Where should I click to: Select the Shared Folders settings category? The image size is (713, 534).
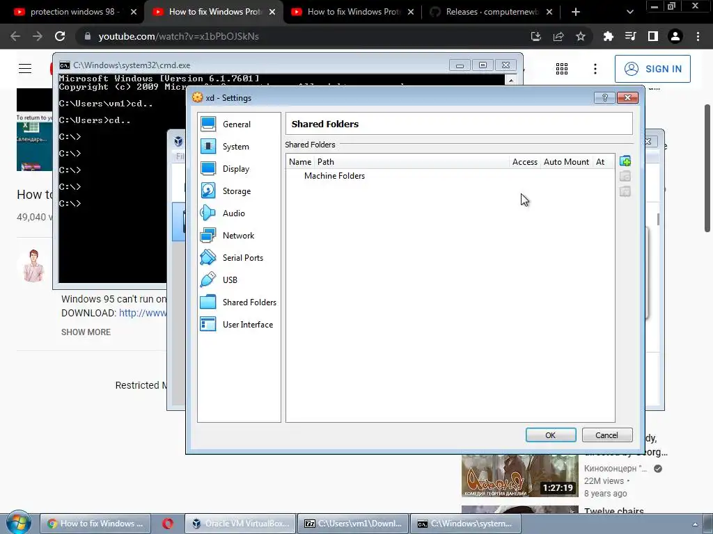[x=239, y=302]
